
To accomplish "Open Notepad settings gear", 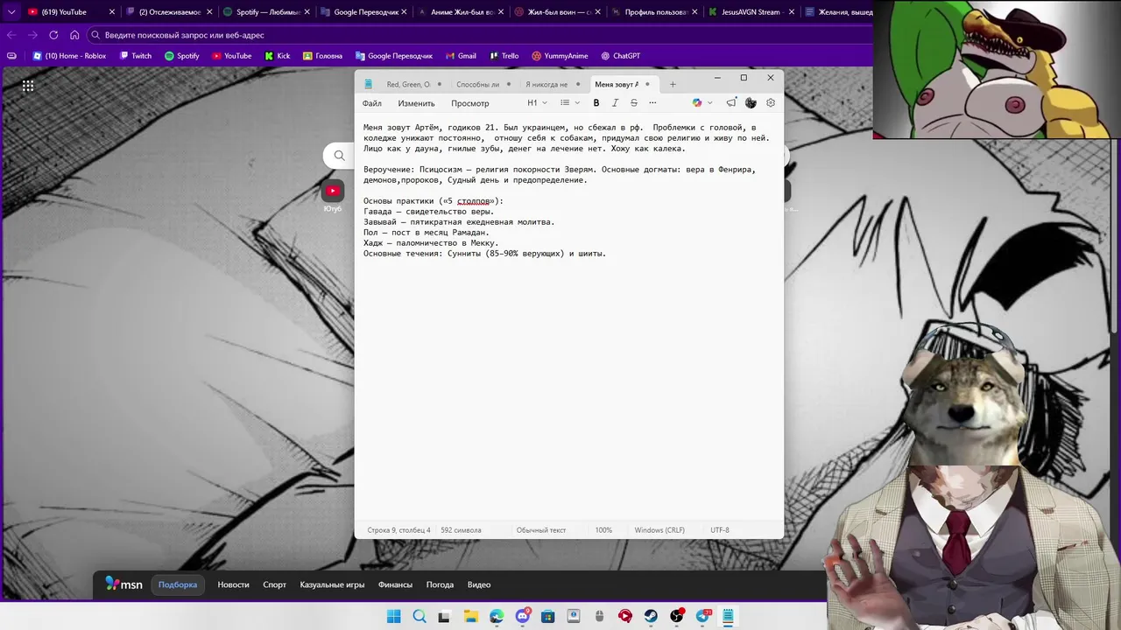I will 771,103.
